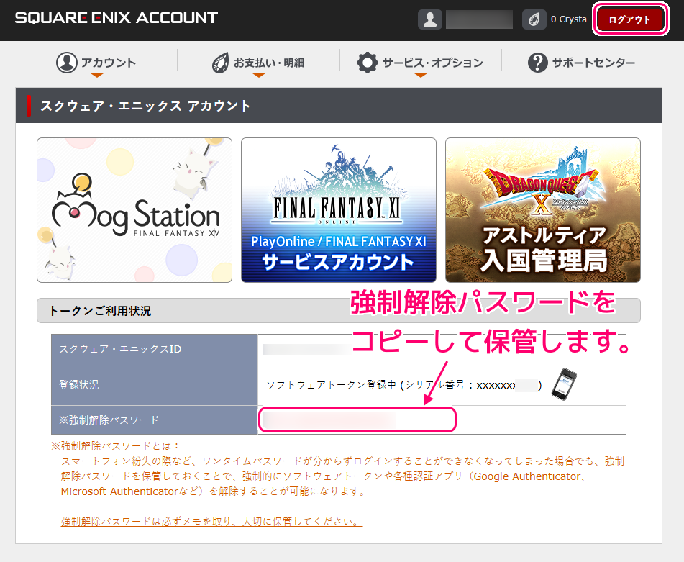Click the highlighted 強制解除パスワード field
Viewport: 684px width, 562px height.
[357, 419]
